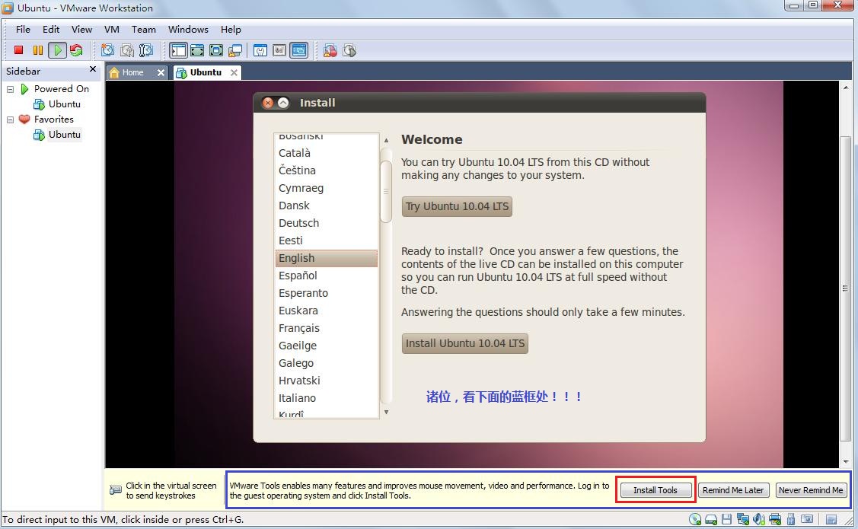Enter Full Screen mode icon
The image size is (858, 529).
point(216,50)
